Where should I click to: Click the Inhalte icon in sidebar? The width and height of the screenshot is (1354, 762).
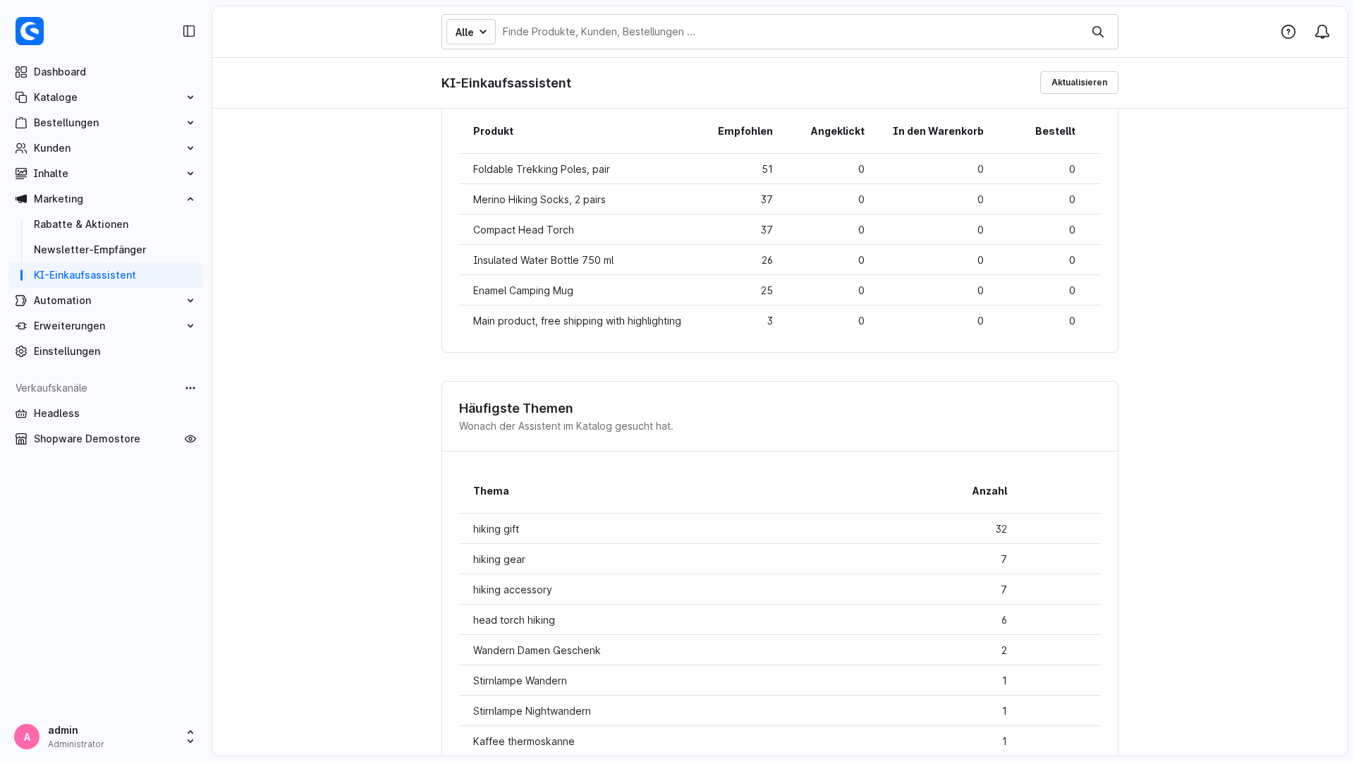point(21,174)
